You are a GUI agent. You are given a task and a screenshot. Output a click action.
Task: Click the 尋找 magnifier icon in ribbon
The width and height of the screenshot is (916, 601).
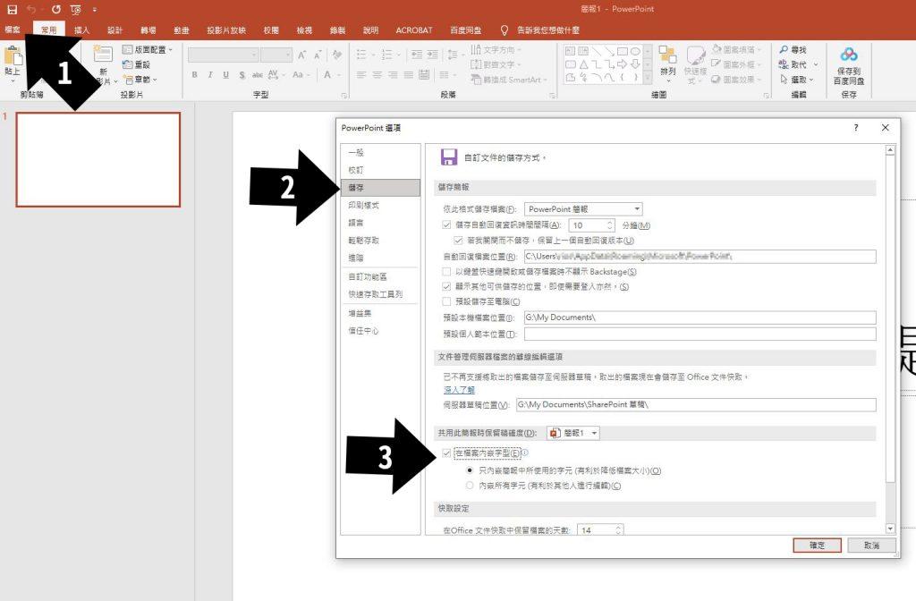tap(784, 50)
